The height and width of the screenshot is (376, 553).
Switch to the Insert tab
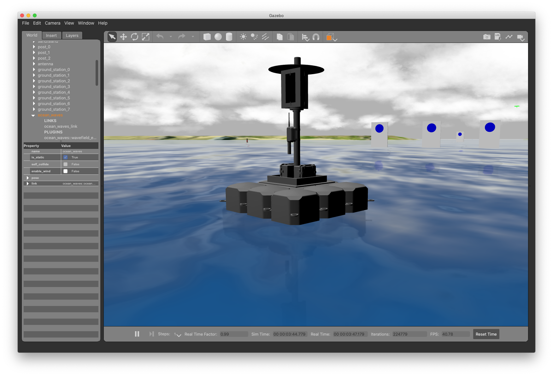[x=51, y=35]
